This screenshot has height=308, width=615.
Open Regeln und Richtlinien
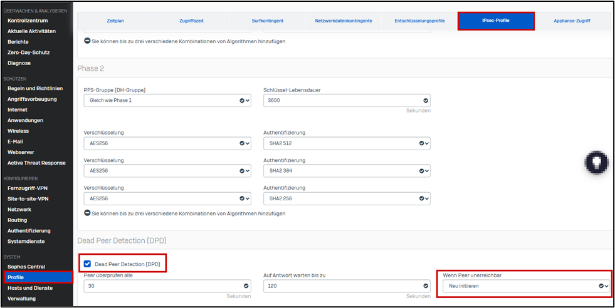(x=35, y=88)
